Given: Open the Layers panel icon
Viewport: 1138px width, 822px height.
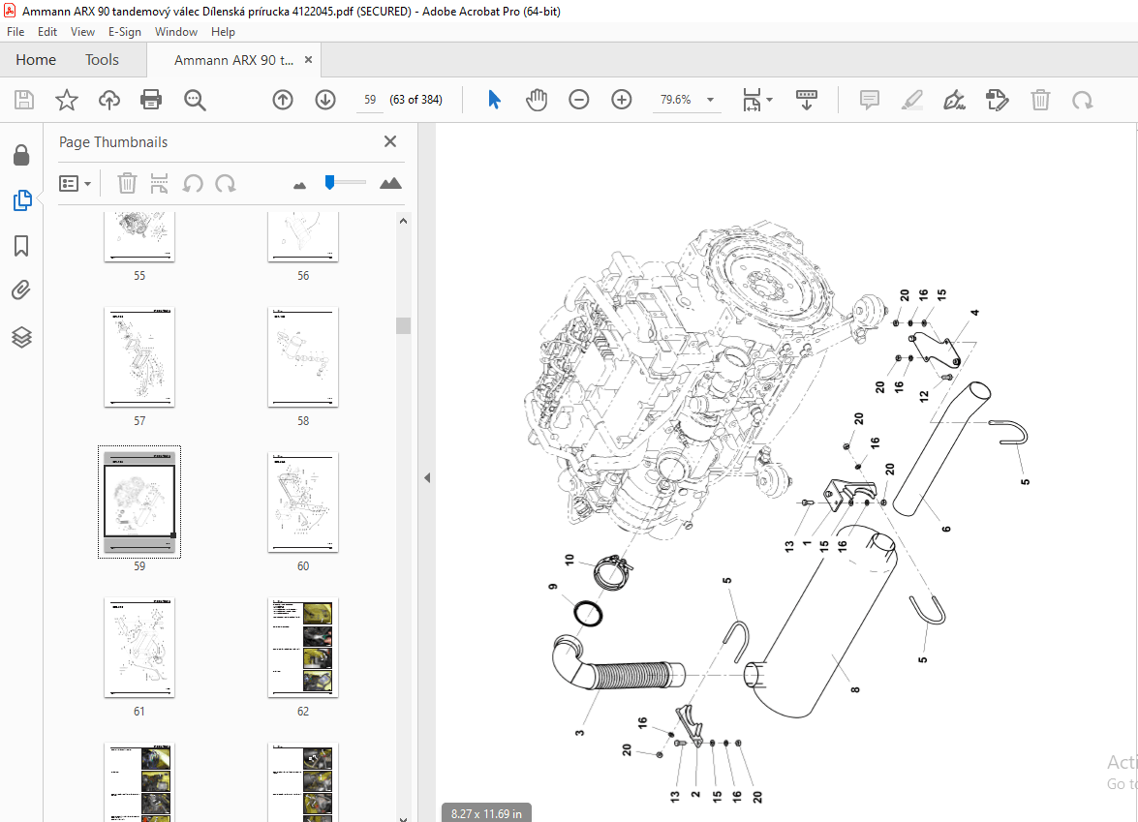Looking at the screenshot, I should pyautogui.click(x=21, y=337).
